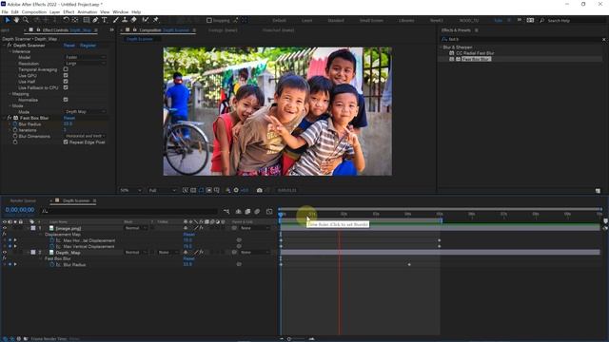The width and height of the screenshot is (609, 342).
Task: Open the Composition menu
Action: [x=34, y=12]
